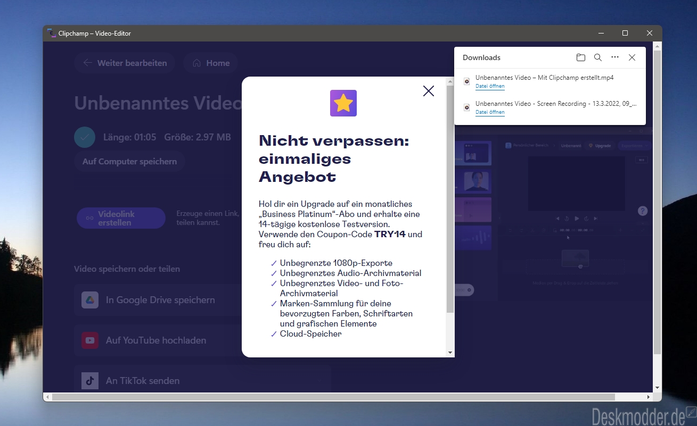Viewport: 697px width, 426px height.
Task: Click the yellow star icon in offer popup
Action: tap(343, 103)
